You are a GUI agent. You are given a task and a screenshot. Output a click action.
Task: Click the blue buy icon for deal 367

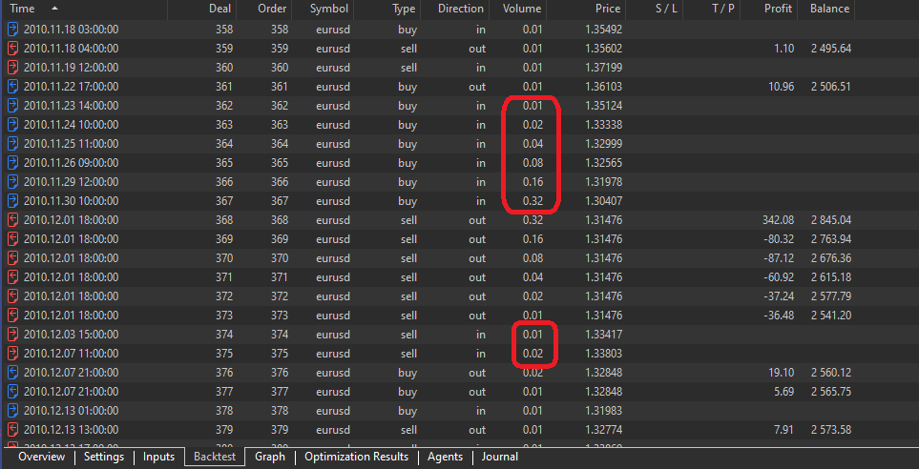click(x=12, y=201)
